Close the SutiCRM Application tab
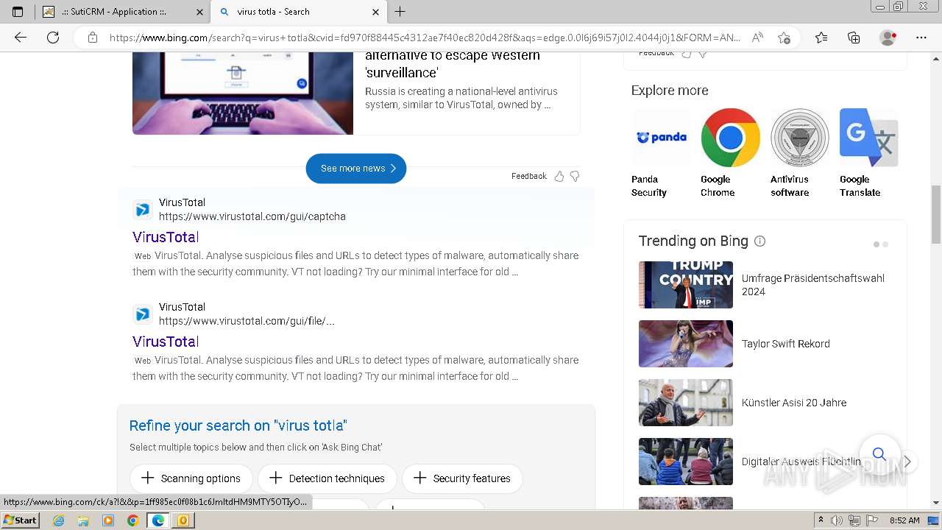942x530 pixels. [200, 12]
